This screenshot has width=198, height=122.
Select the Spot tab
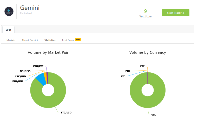click(8, 30)
